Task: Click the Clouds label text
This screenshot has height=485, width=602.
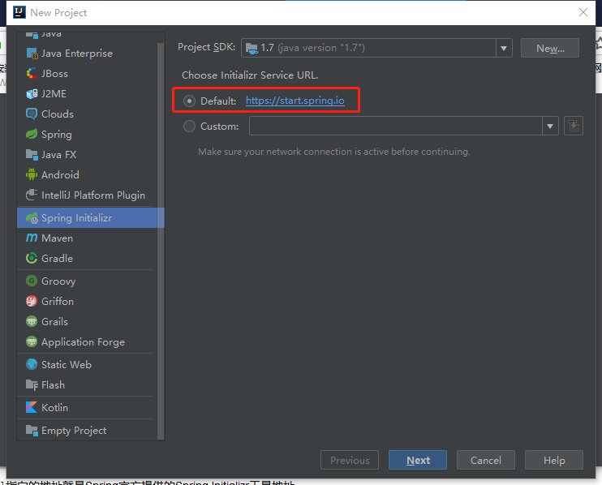Action: pos(58,114)
